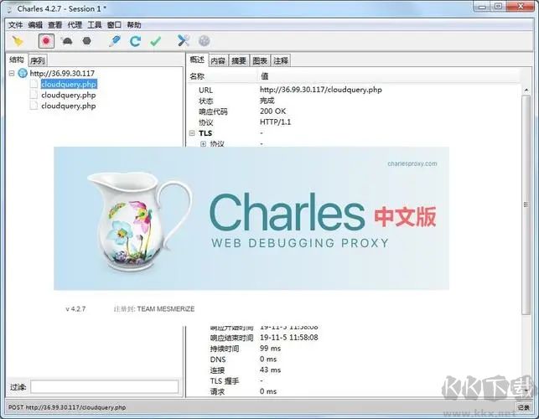539x419 pixels.
Task: Click the scroll up arrow in details panel
Action: tap(526, 90)
